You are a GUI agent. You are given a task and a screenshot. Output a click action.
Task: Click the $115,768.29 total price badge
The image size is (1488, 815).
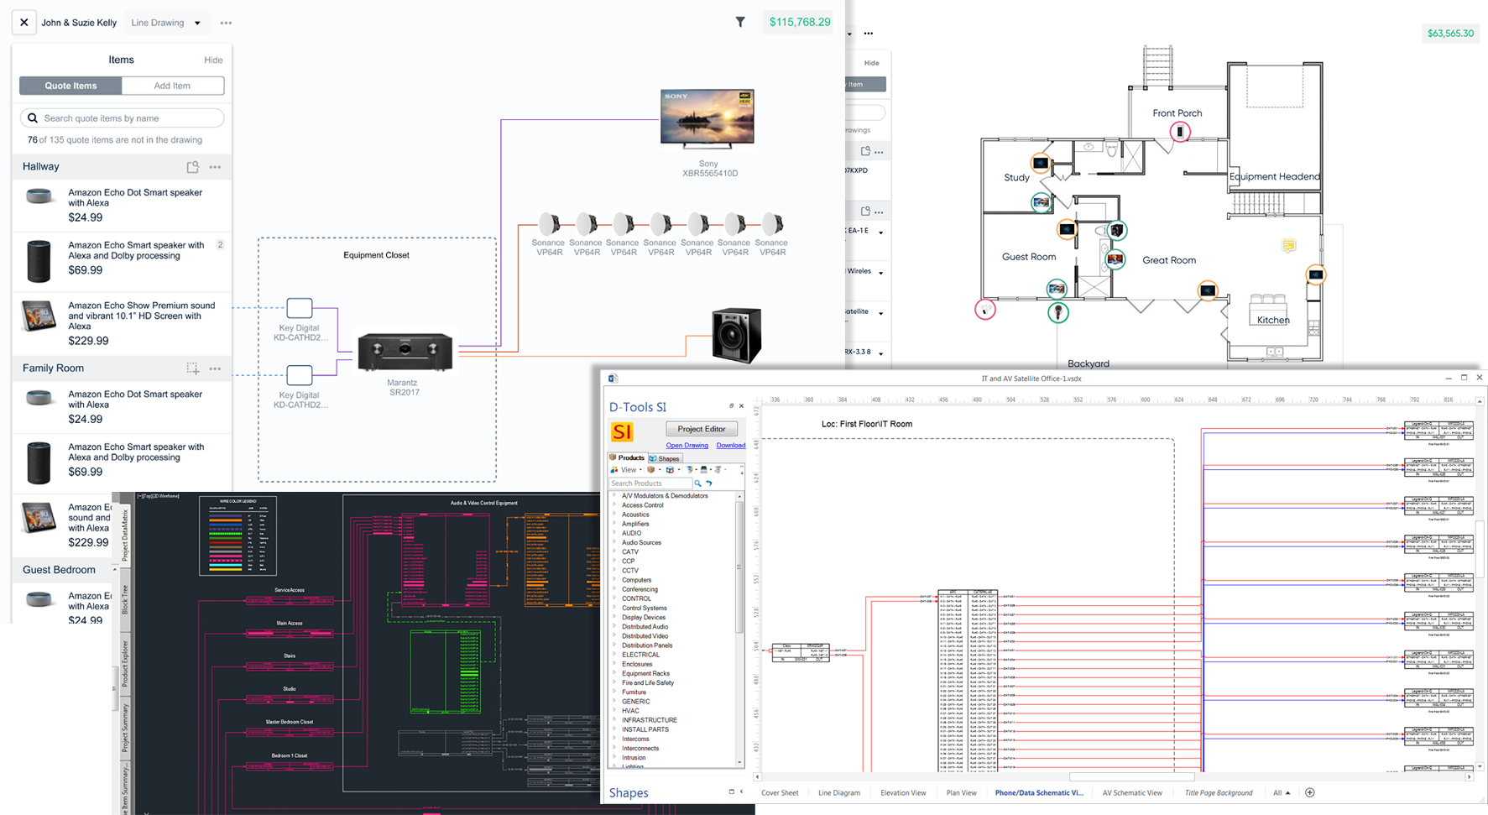pos(800,22)
